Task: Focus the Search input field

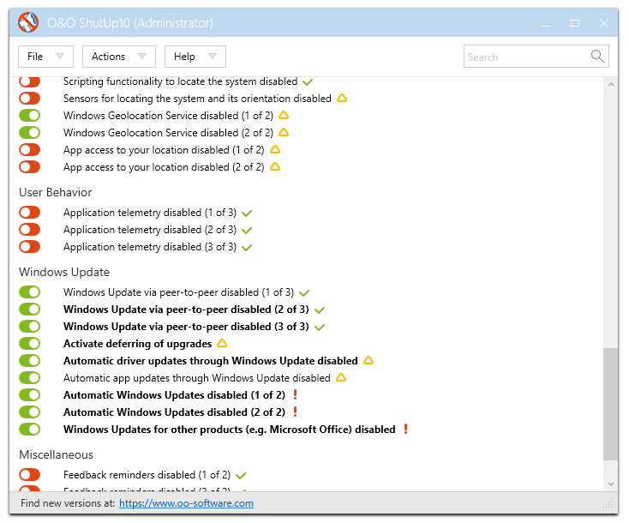Action: (x=536, y=57)
